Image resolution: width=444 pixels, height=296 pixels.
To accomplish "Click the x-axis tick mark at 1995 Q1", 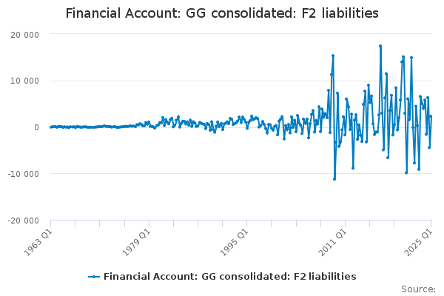I will click(247, 223).
